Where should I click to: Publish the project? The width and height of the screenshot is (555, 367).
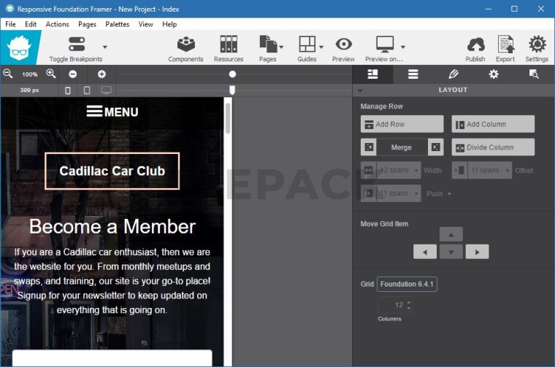coord(475,48)
